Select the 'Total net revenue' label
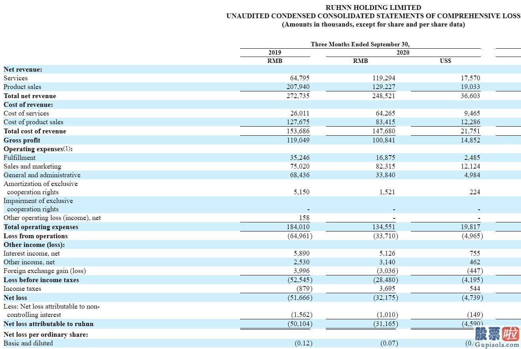 tap(30, 96)
